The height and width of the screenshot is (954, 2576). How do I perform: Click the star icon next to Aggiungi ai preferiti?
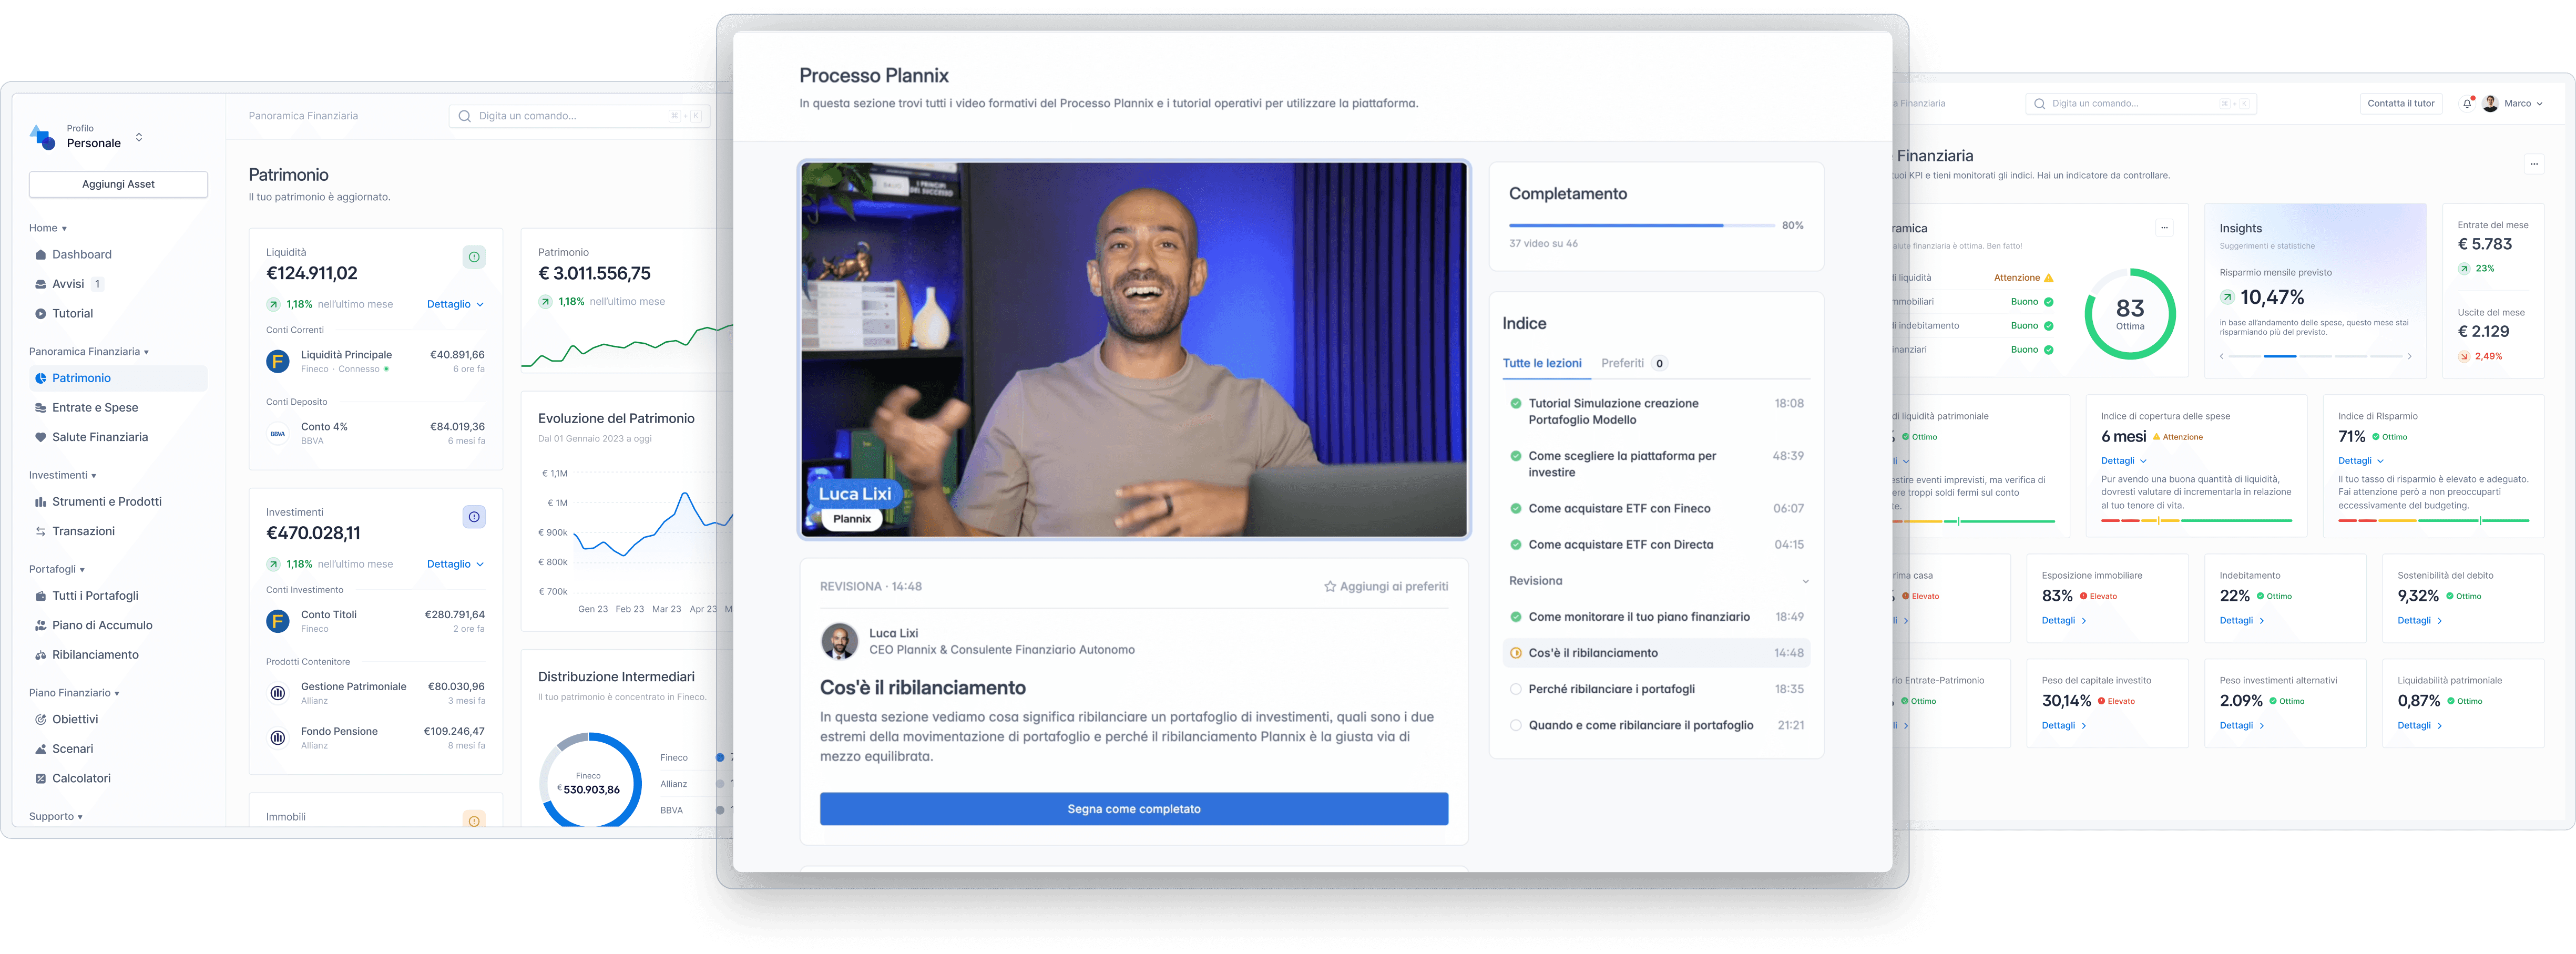tap(1329, 587)
